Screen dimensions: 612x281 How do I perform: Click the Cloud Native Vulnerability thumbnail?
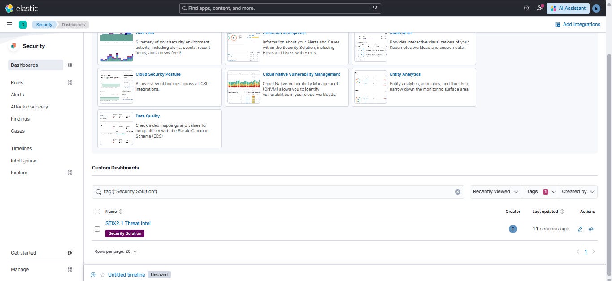243,87
